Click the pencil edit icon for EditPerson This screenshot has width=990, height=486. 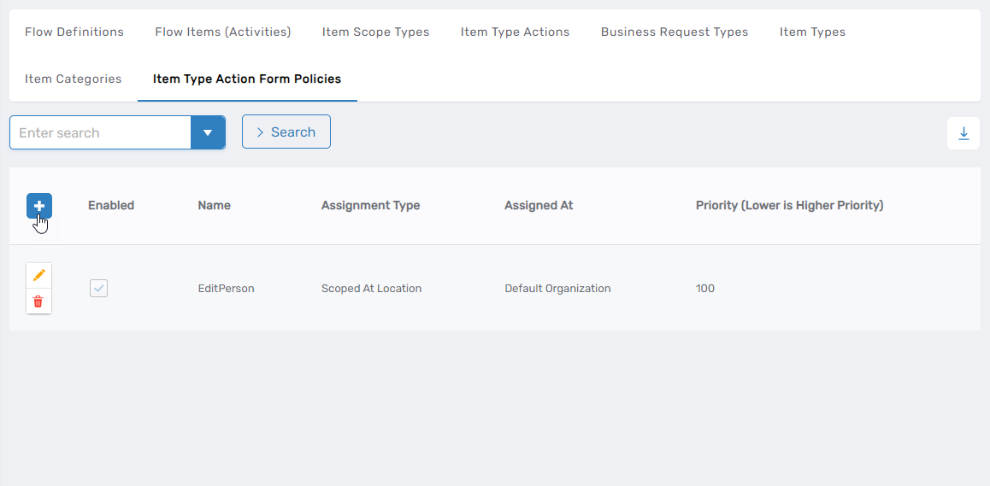coord(38,276)
